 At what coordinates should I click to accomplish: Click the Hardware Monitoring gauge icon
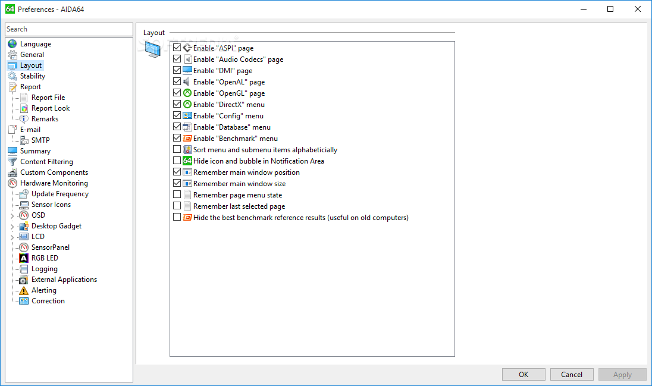click(x=12, y=183)
